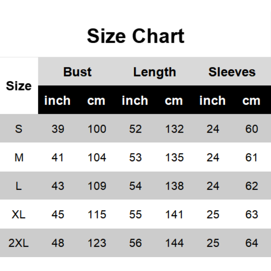The height and width of the screenshot is (271, 271).
Task: Select the Sleeves column header
Action: pyautogui.click(x=232, y=72)
